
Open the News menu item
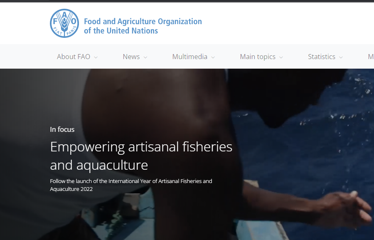click(131, 57)
